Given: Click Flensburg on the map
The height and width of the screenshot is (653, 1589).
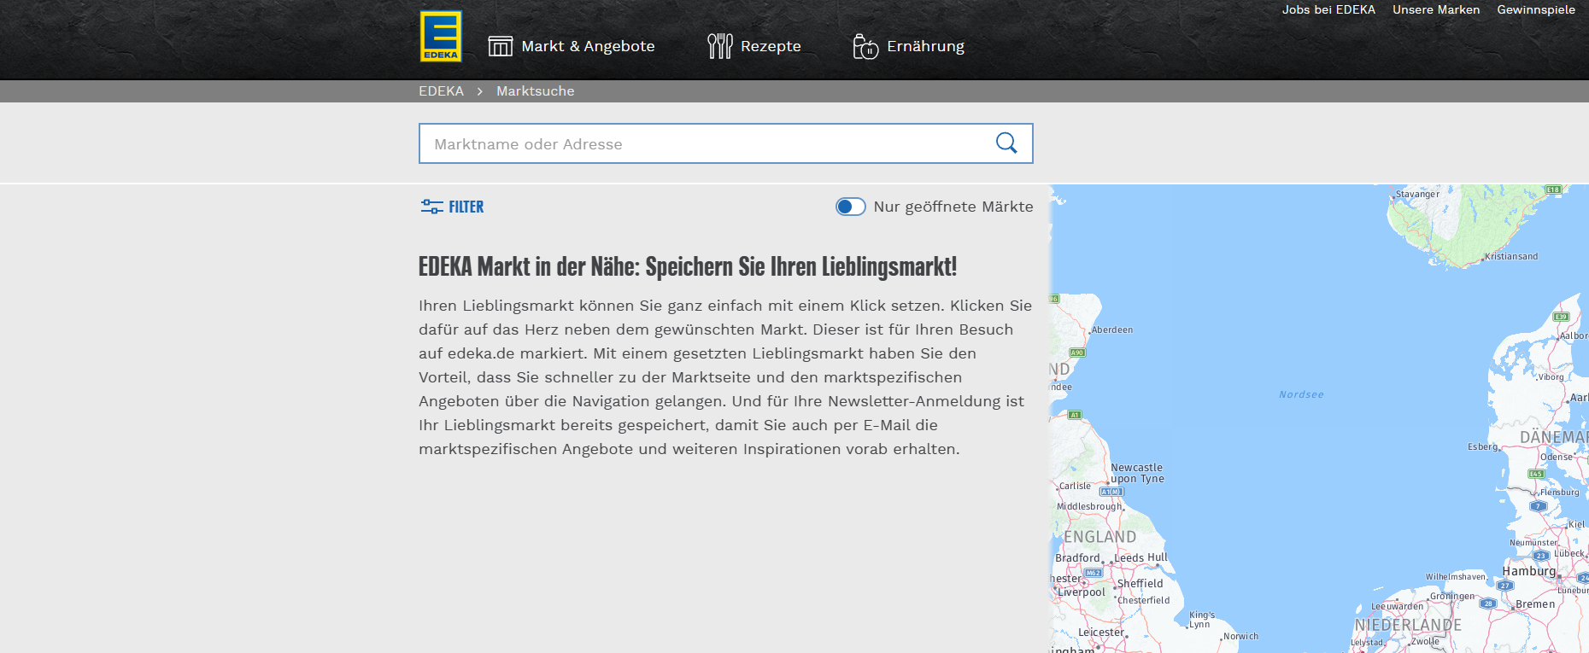Looking at the screenshot, I should pyautogui.click(x=1560, y=492).
